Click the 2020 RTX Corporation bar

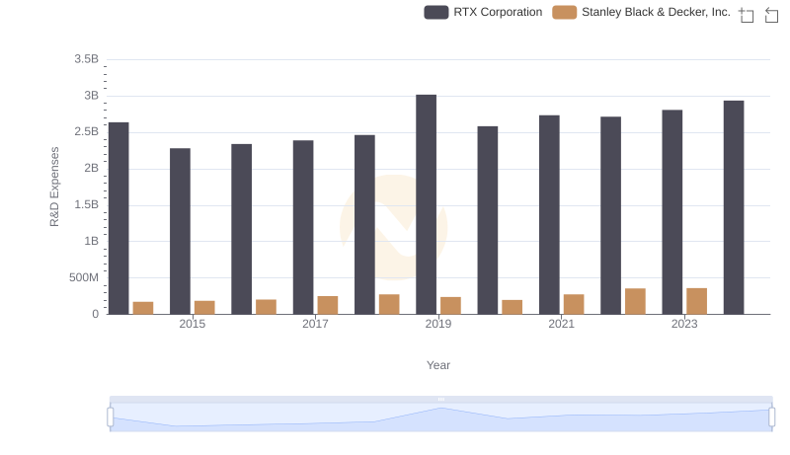[x=488, y=220]
